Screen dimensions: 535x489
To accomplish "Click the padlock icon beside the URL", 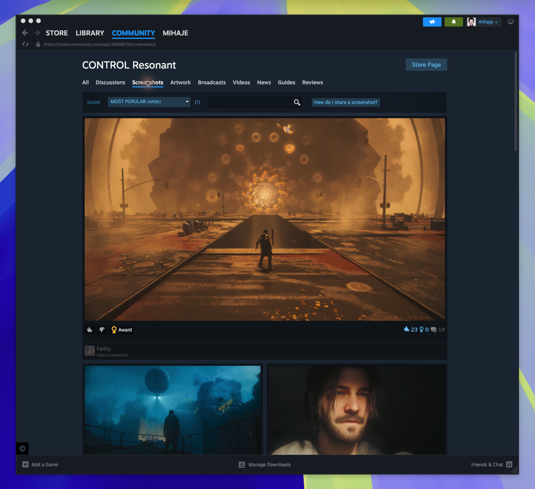I will tap(38, 44).
